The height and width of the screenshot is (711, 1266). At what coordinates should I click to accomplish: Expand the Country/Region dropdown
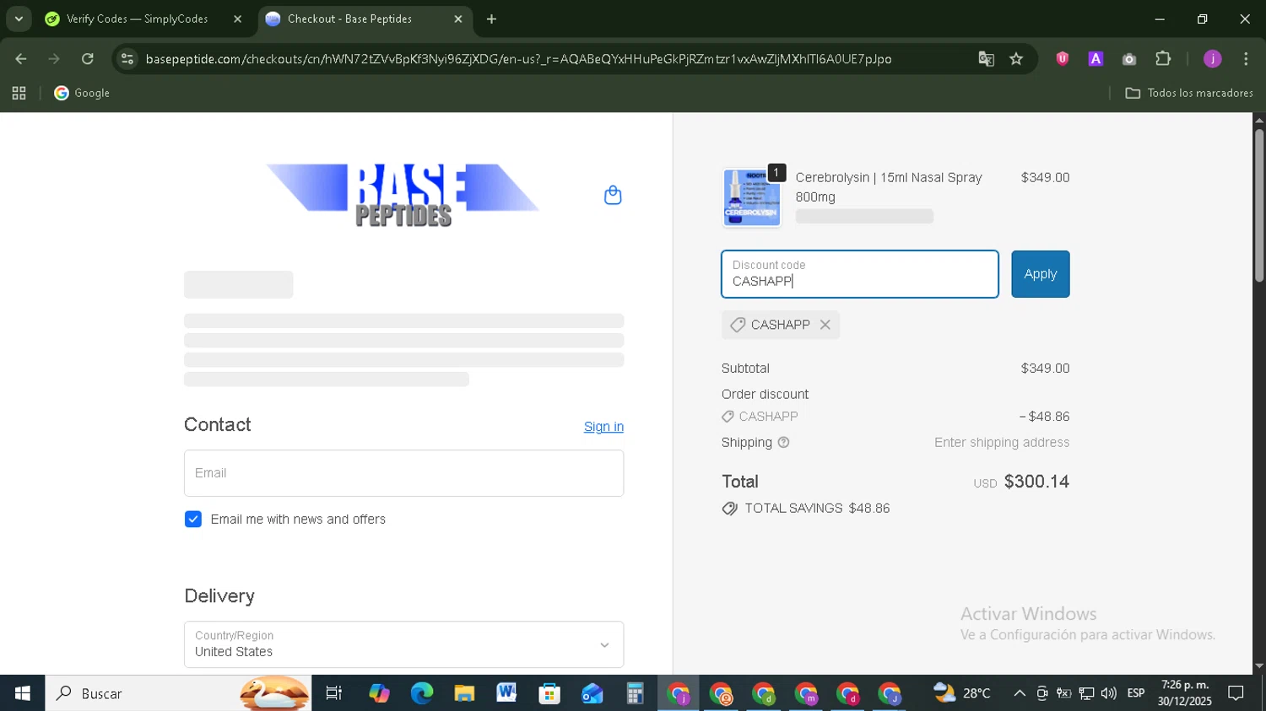[403, 644]
